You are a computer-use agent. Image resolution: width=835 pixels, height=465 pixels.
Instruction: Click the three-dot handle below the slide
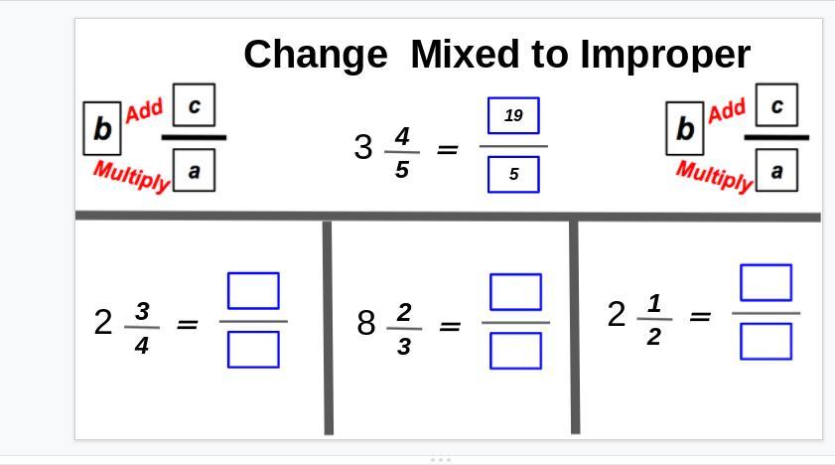(x=441, y=459)
